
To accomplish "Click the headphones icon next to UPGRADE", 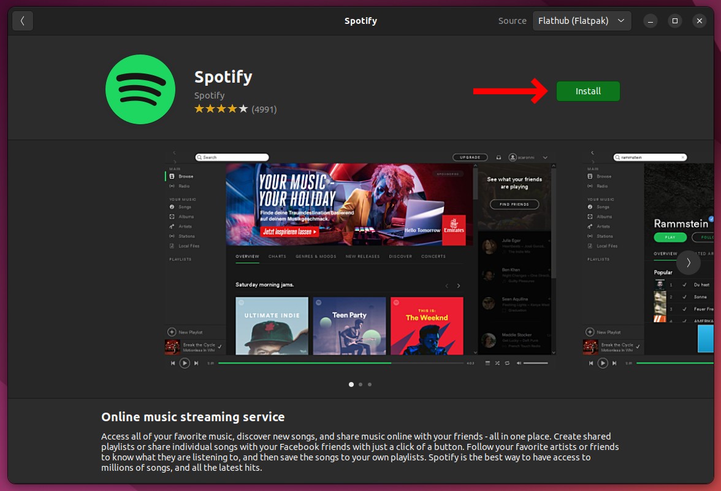I will pos(498,157).
